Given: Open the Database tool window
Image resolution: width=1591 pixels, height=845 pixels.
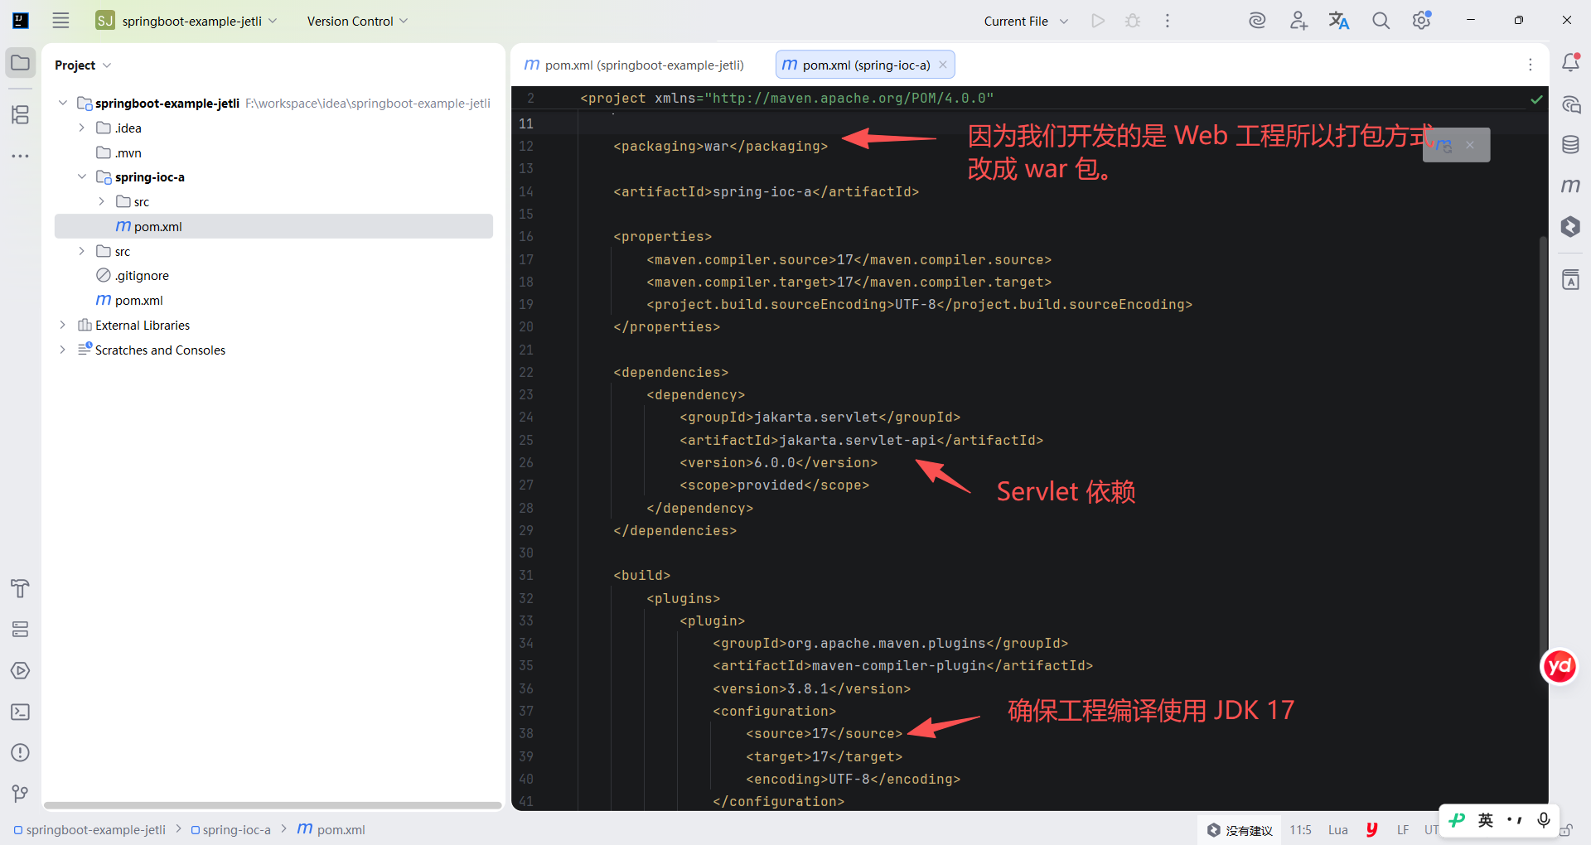Looking at the screenshot, I should point(1570,145).
